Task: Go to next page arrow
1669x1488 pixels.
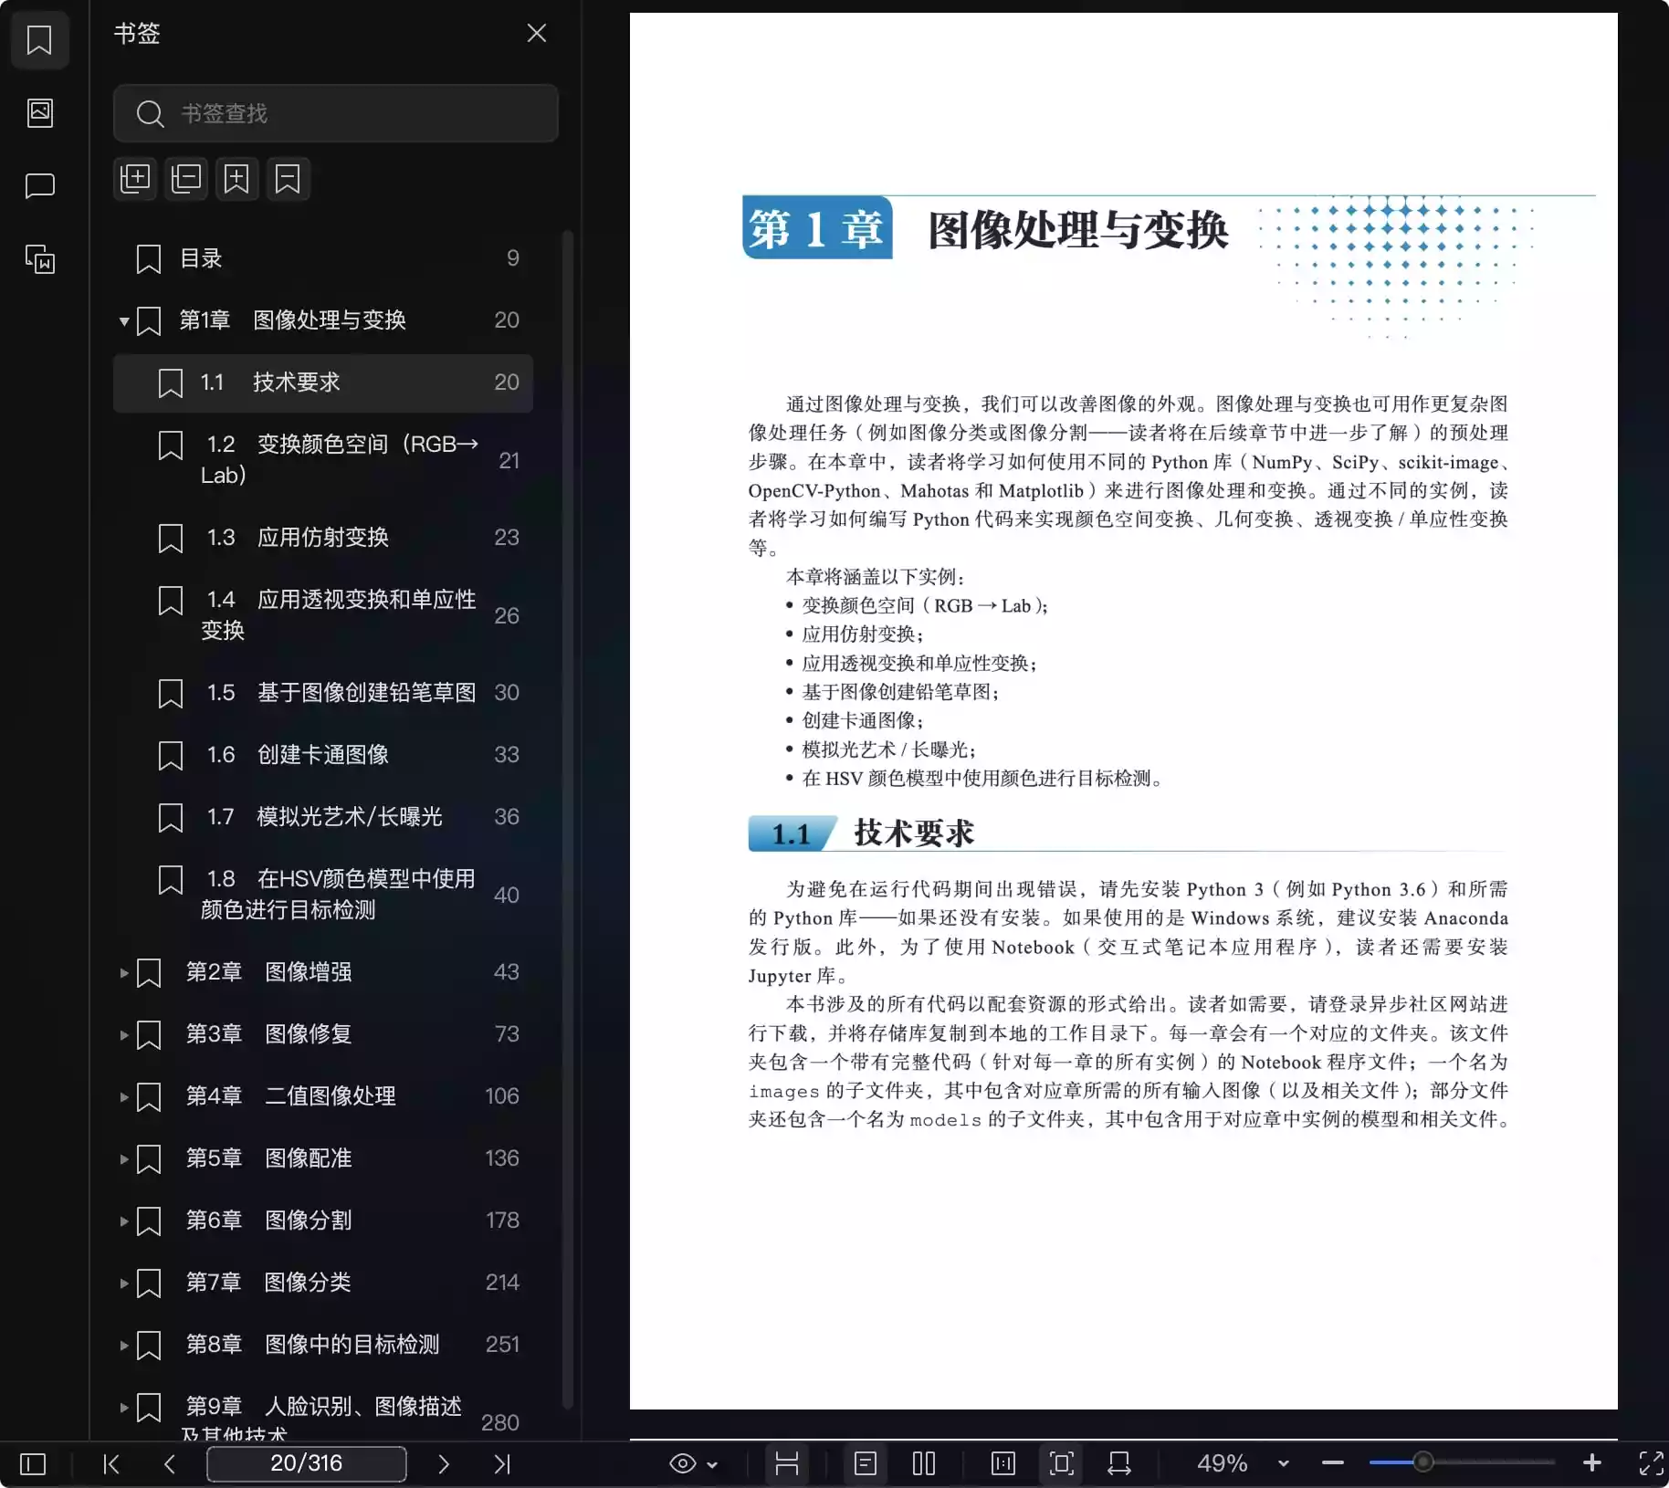Action: [x=444, y=1463]
